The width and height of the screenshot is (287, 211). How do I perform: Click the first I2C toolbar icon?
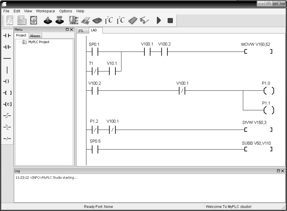[109, 20]
